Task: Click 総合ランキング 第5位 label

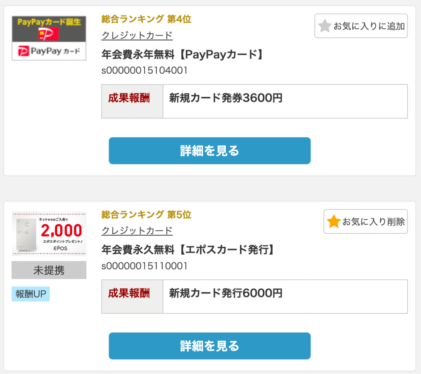Action: [x=146, y=214]
